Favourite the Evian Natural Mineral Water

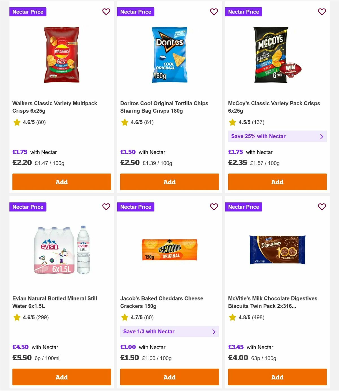click(x=106, y=207)
